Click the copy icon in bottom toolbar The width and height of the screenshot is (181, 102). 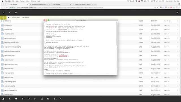point(42,99)
